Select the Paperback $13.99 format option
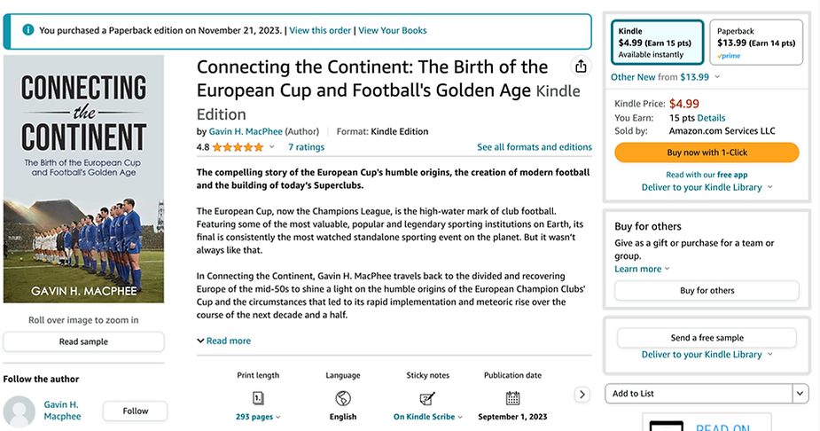 755,43
